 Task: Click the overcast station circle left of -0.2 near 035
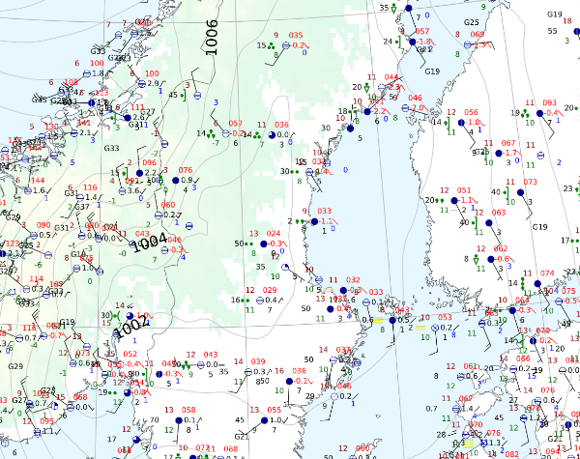pyautogui.click(x=285, y=45)
